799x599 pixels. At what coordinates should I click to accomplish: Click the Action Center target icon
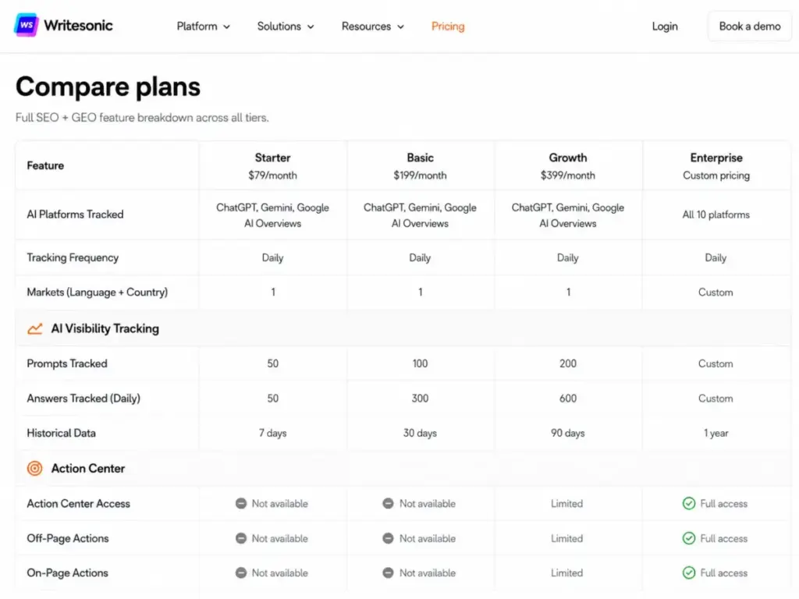point(34,468)
